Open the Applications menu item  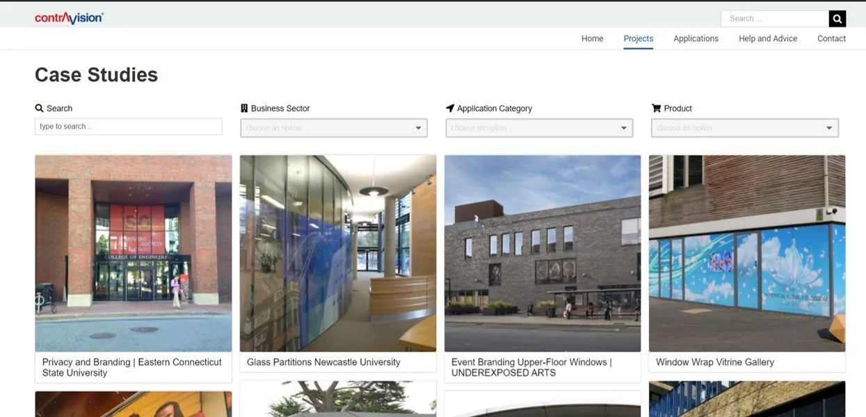point(696,39)
